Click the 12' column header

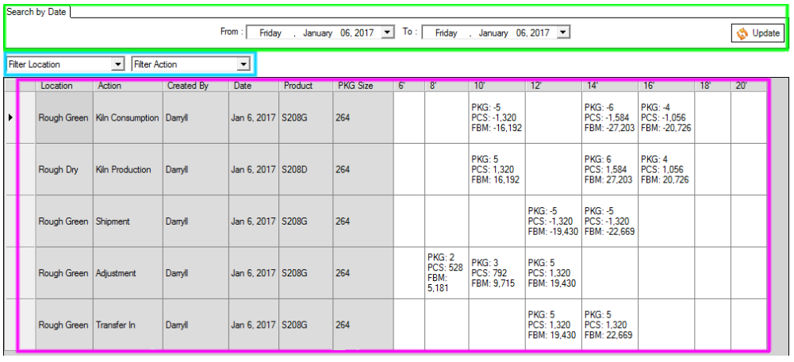[x=554, y=86]
